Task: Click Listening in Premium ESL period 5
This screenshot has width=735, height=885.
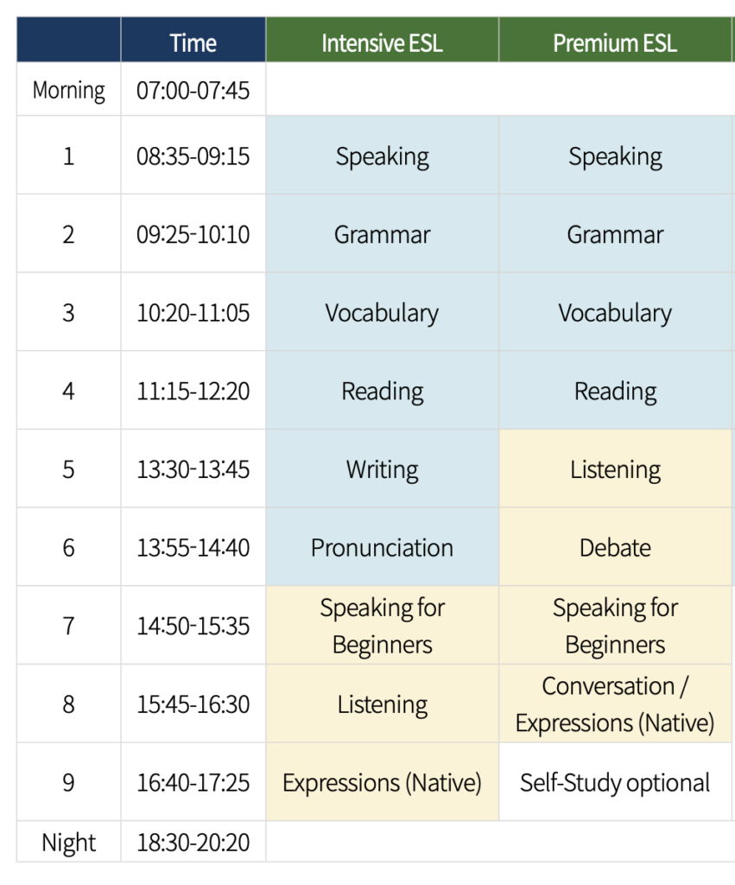Action: click(615, 469)
